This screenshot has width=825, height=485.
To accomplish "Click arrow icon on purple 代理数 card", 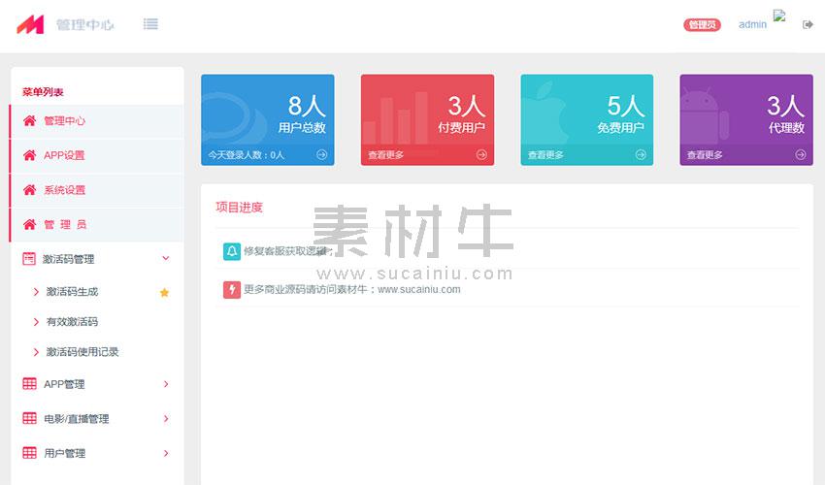I will 801,154.
